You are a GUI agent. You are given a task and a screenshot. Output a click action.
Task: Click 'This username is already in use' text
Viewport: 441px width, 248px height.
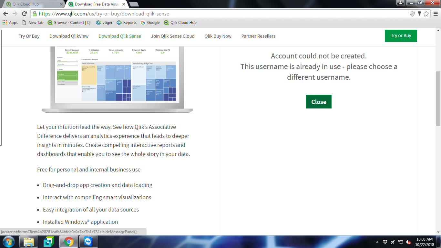click(319, 72)
